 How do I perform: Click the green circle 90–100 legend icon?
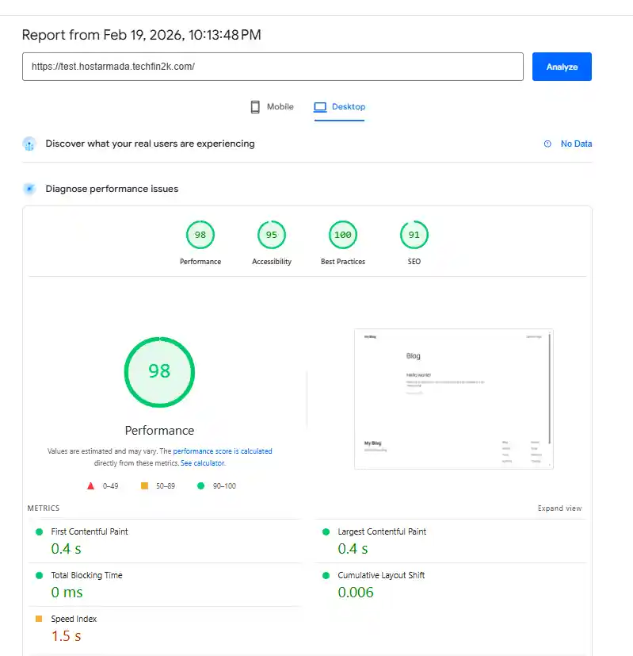coord(200,485)
